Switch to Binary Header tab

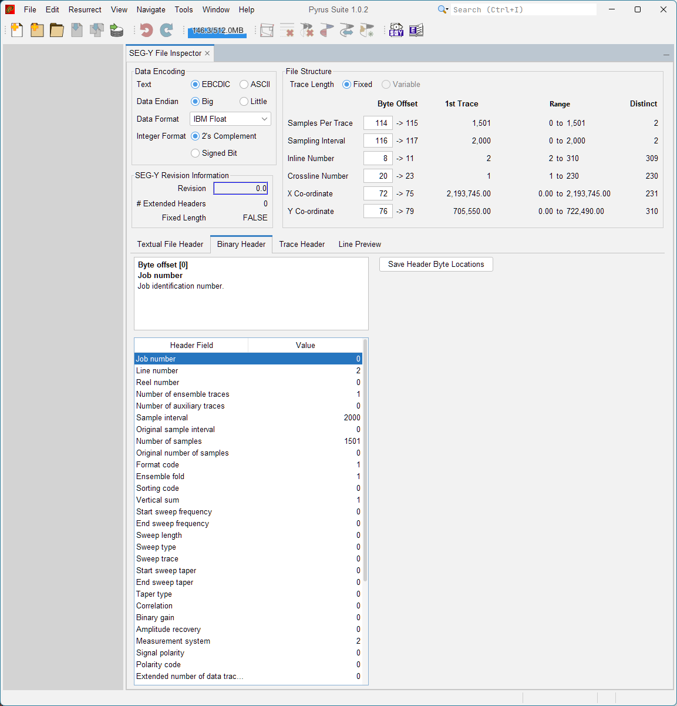point(241,244)
